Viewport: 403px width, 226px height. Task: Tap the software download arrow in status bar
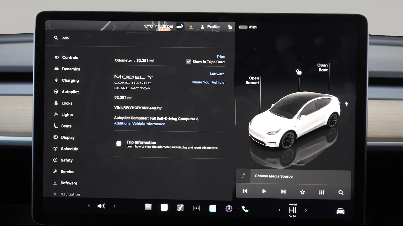(x=191, y=27)
